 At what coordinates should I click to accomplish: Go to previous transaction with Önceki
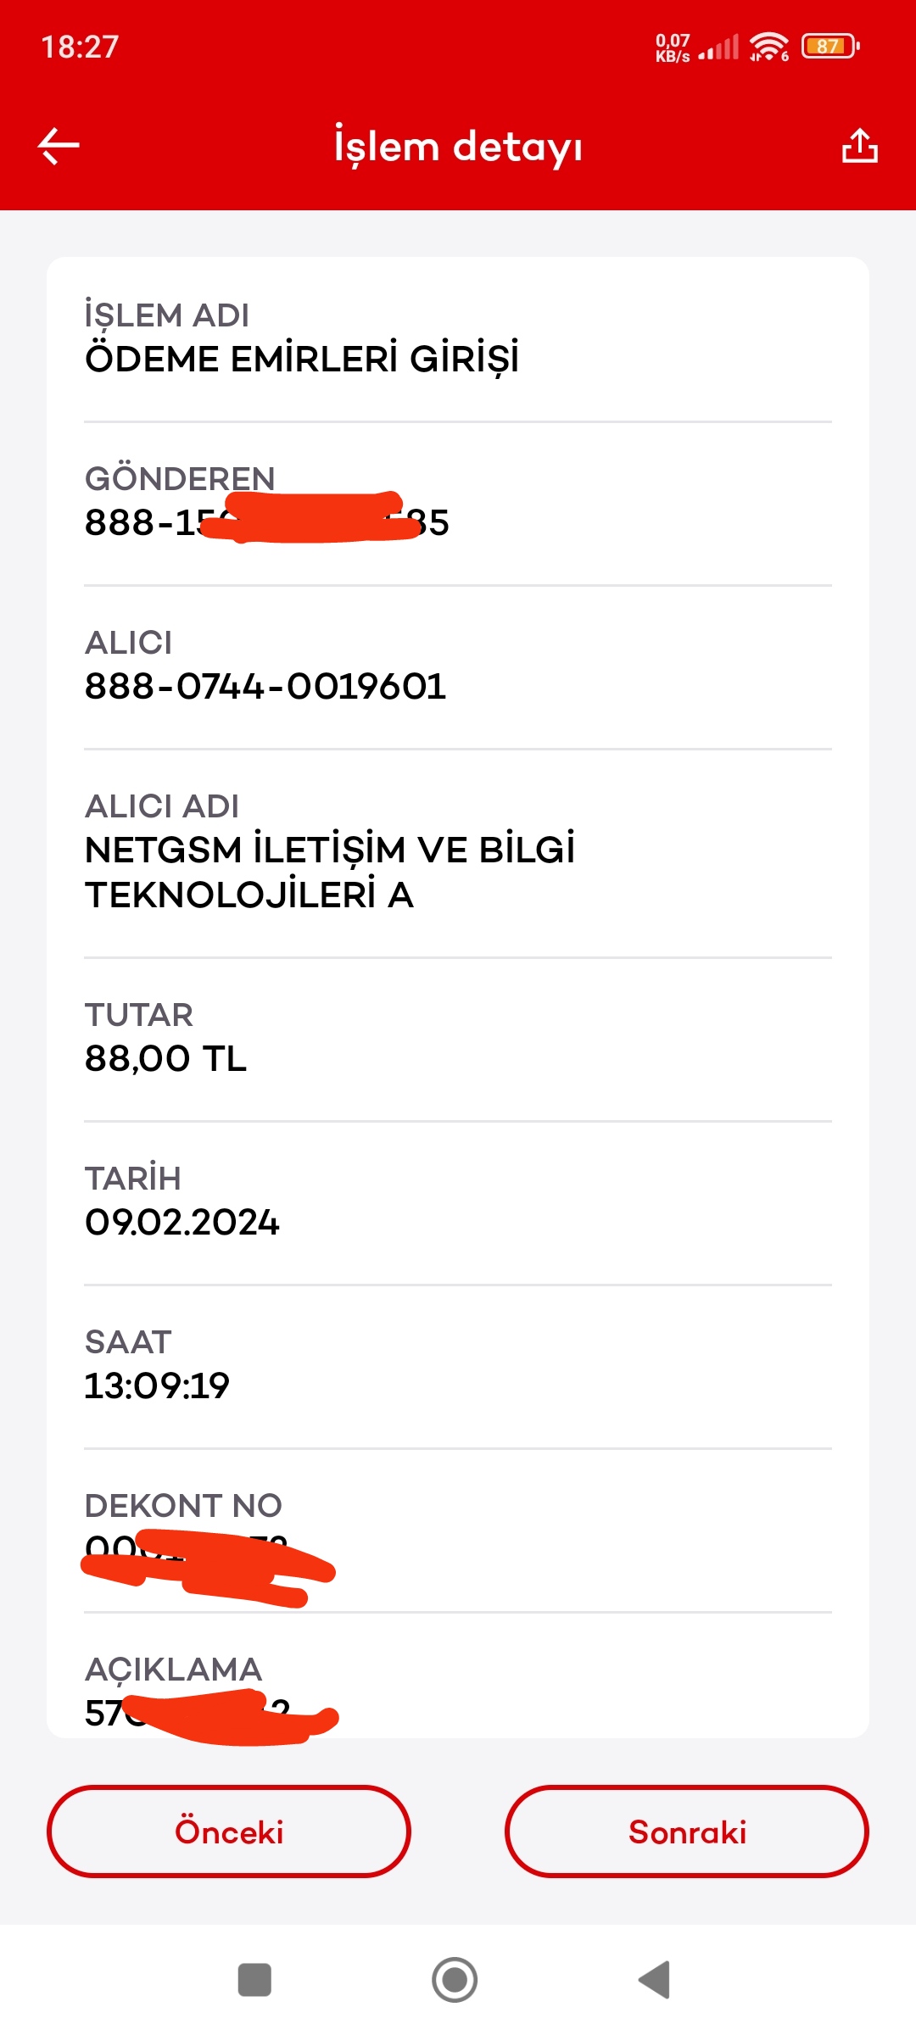pyautogui.click(x=229, y=1831)
